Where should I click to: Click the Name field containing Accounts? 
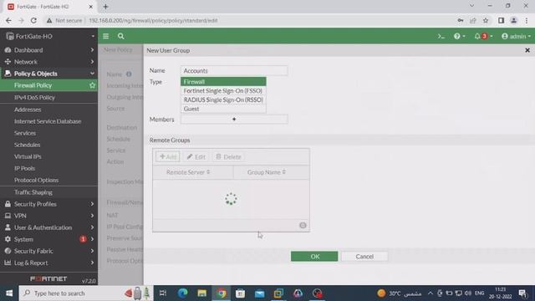click(x=234, y=70)
